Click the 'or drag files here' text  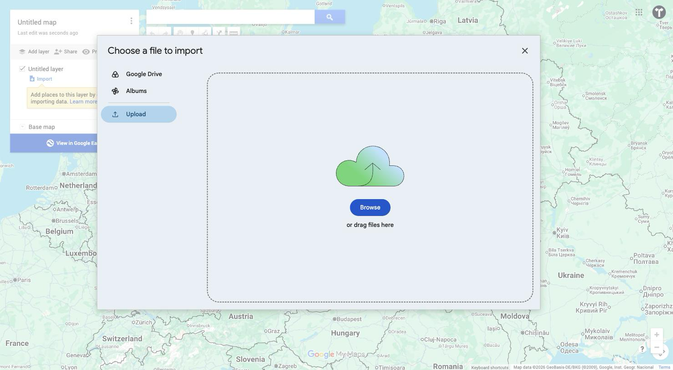click(370, 225)
